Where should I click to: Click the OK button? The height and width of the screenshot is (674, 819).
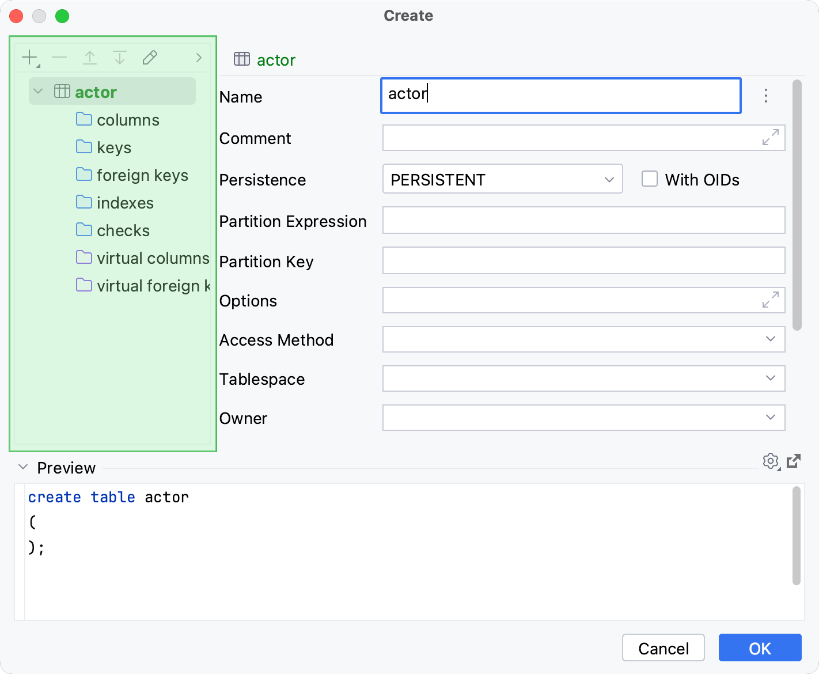(760, 648)
